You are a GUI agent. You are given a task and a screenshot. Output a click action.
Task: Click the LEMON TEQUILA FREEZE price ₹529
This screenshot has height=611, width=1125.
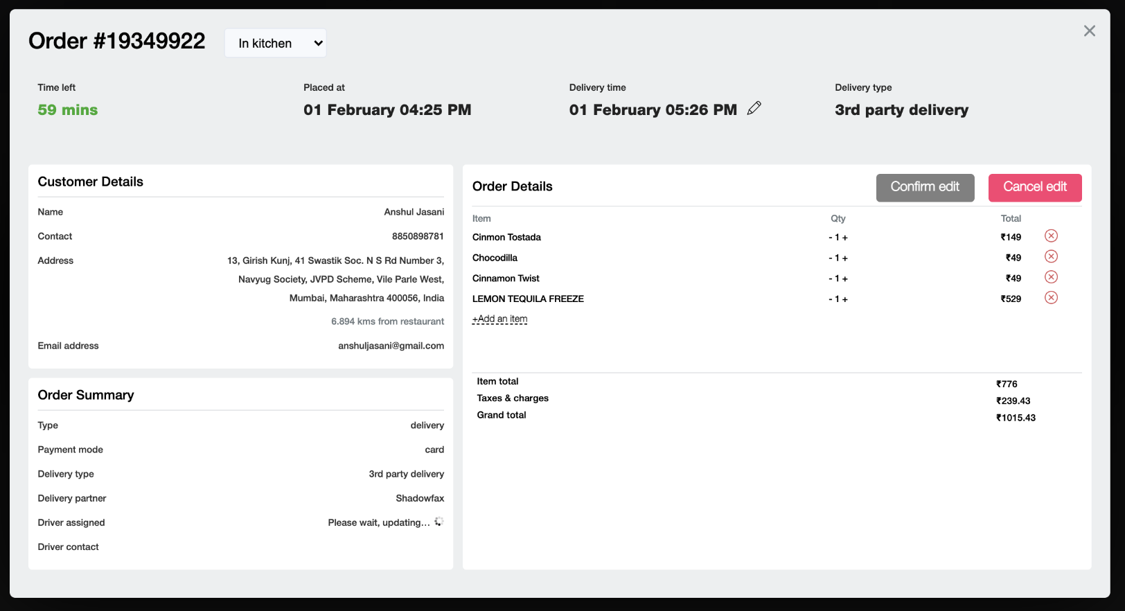coord(1011,299)
